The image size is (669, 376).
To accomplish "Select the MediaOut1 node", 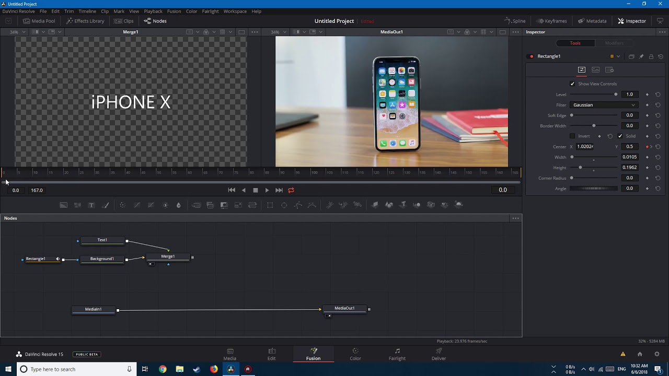I will coord(344,309).
